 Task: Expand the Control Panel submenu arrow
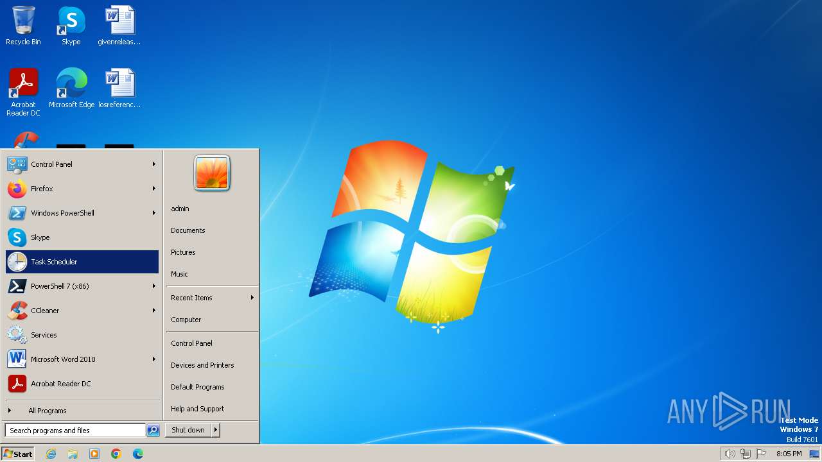point(154,164)
